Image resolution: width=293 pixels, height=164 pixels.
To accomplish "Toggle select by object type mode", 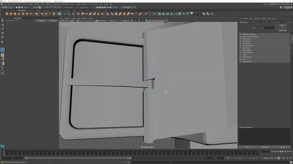I will [37, 7].
